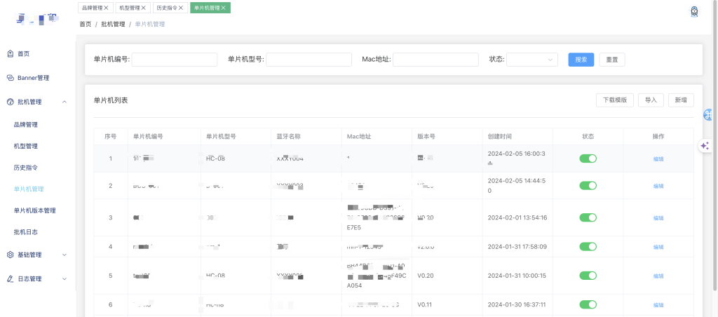Click the 单片机编号 input field
The height and width of the screenshot is (317, 718).
[174, 60]
